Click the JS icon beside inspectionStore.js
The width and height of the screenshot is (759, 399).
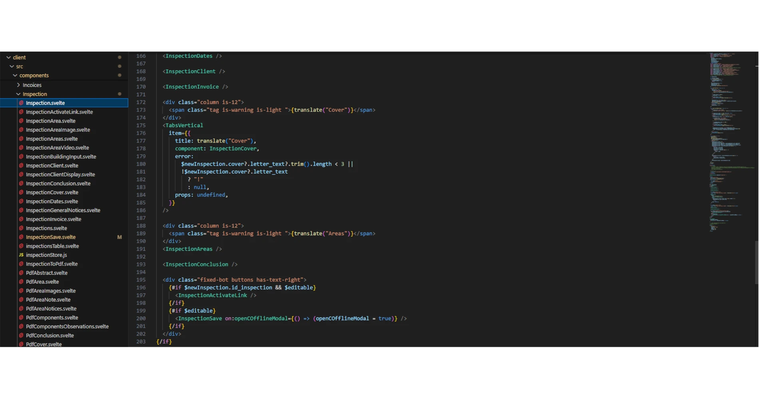[21, 255]
